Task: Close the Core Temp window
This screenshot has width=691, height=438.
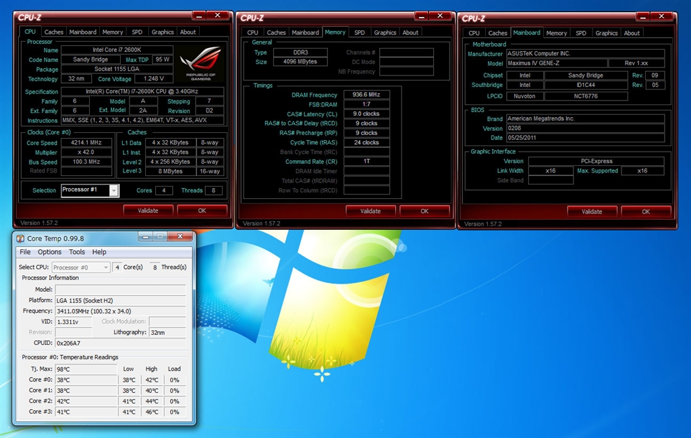Action: pyautogui.click(x=181, y=237)
